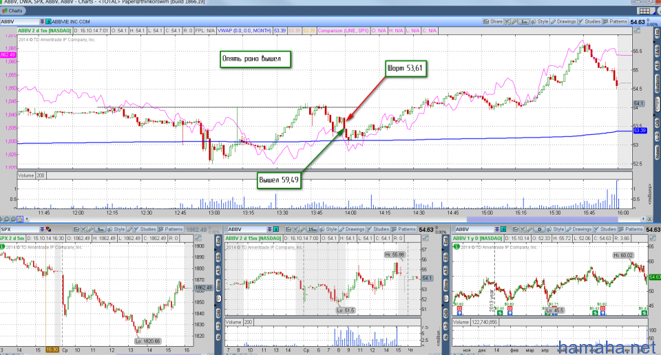661x355 pixels.
Task: Open Drawings menu in ABBV daily chart
Action: (x=579, y=230)
